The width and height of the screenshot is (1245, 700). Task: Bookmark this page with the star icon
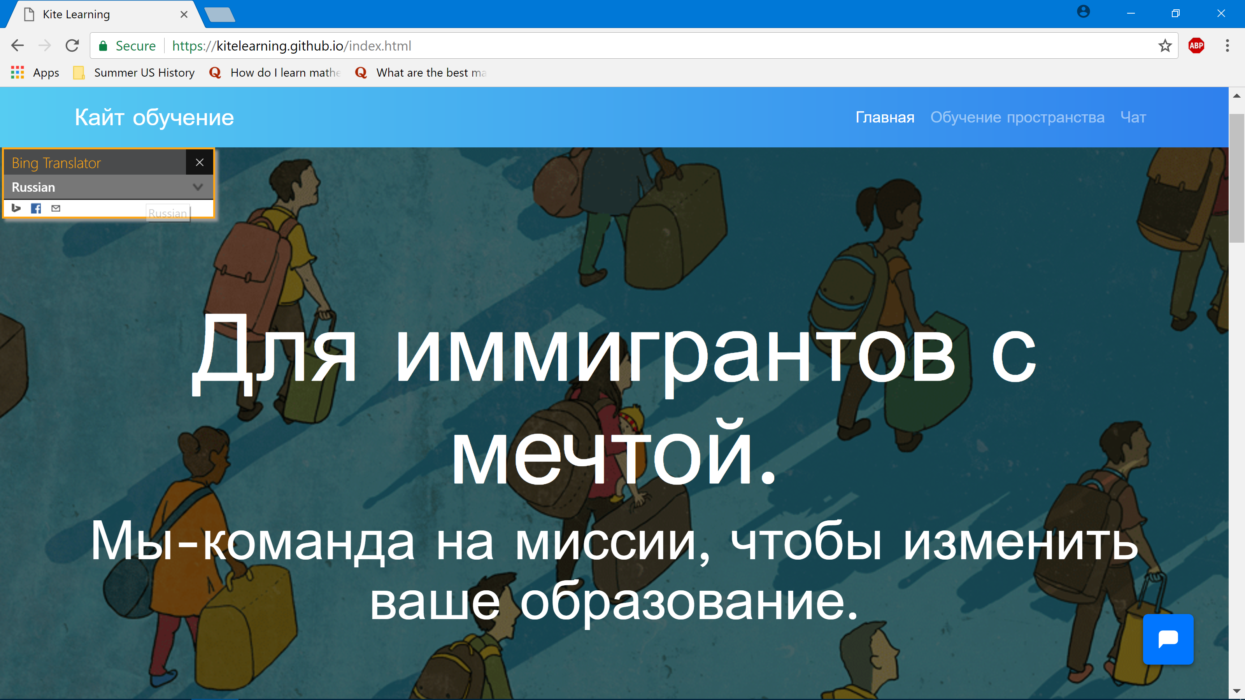point(1165,46)
